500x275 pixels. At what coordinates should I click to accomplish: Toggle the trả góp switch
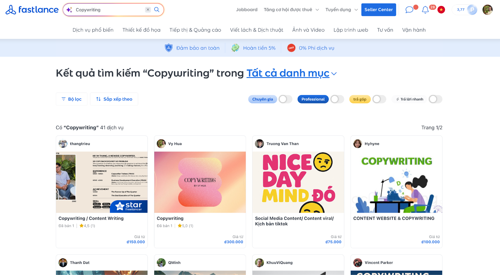coord(379,99)
